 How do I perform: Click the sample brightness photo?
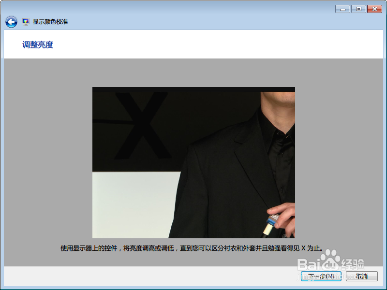pos(193,162)
